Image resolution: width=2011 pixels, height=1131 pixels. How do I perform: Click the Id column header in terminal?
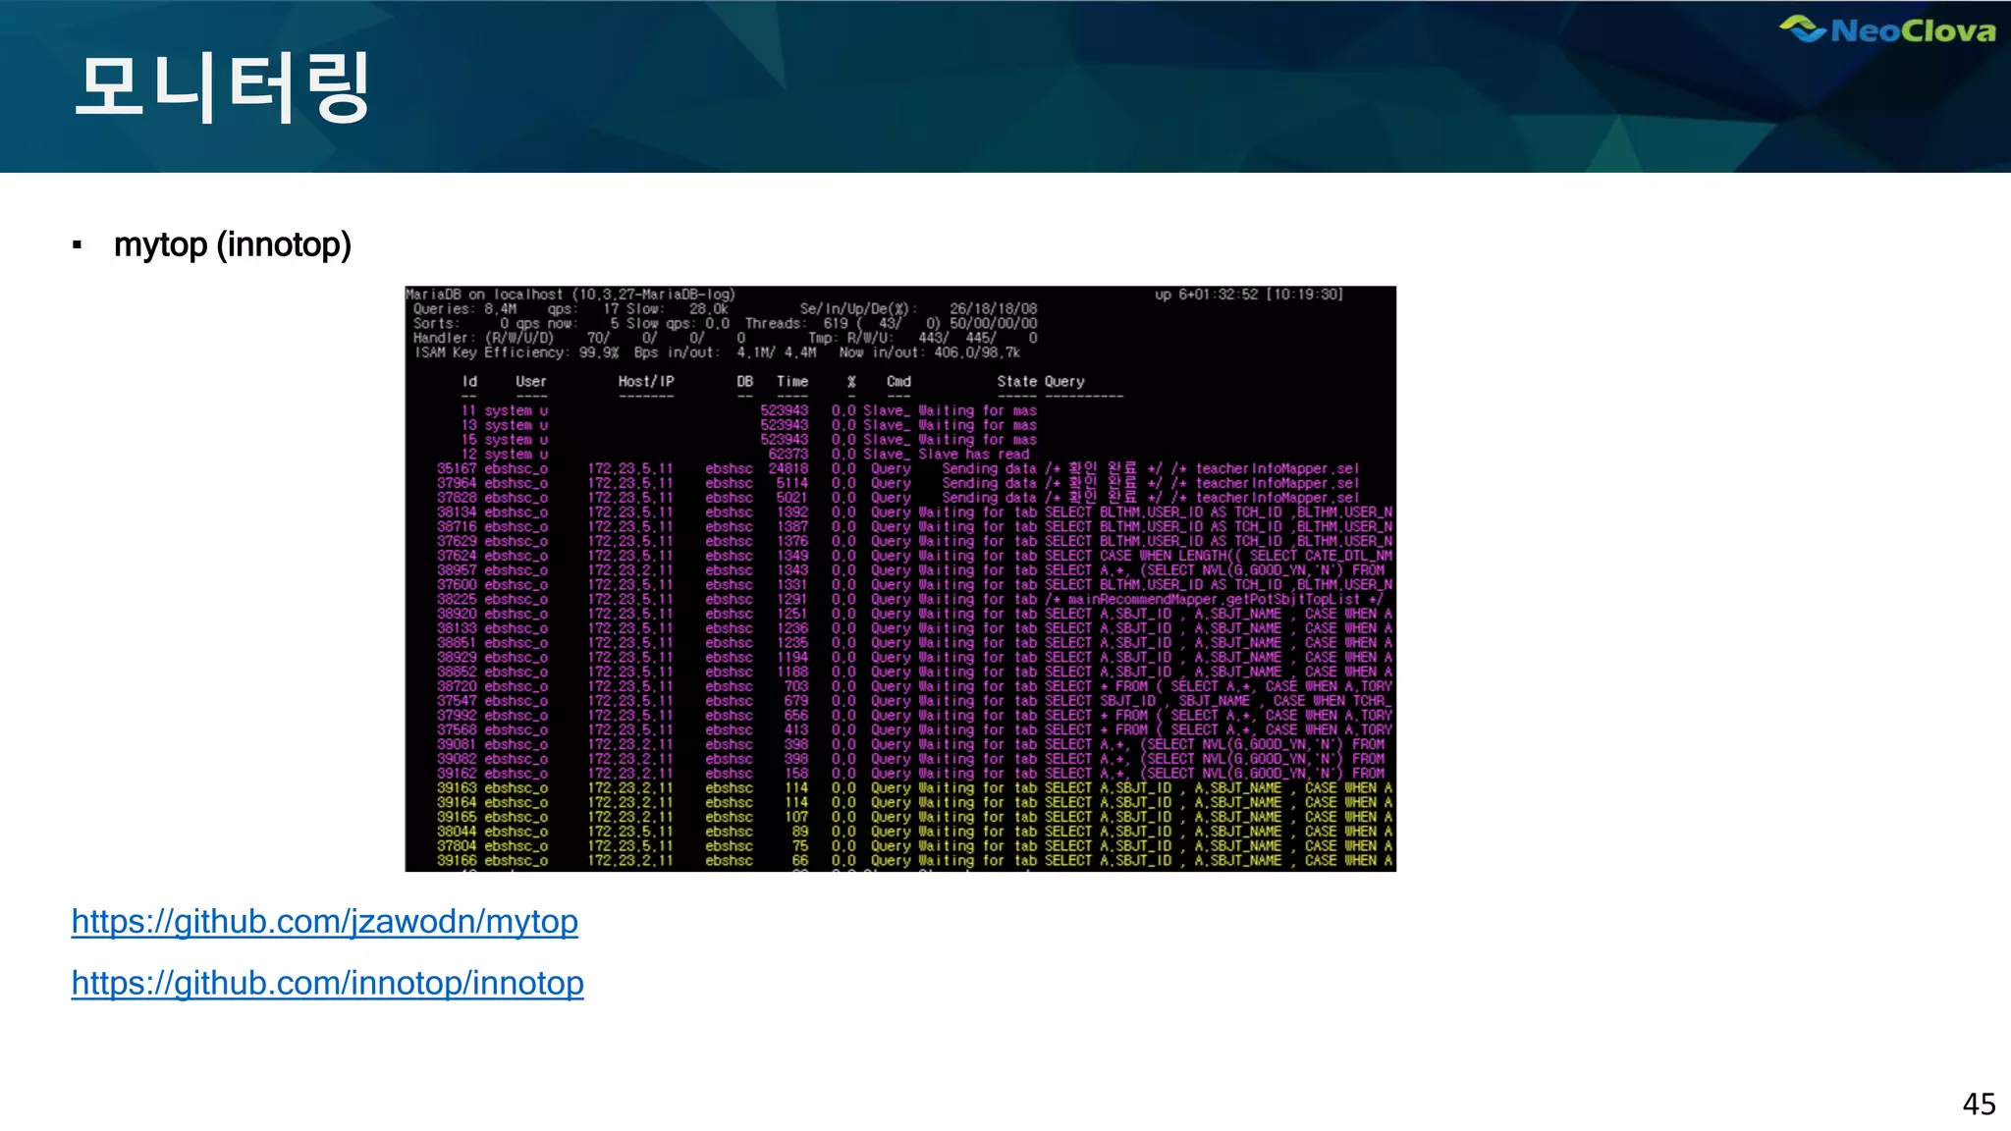click(x=469, y=381)
